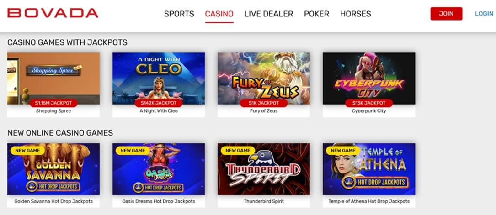Click the red Join button
This screenshot has height=215, width=496.
446,14
